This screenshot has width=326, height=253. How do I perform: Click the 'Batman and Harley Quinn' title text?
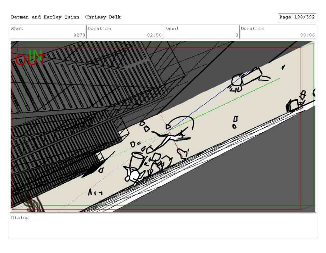coord(45,17)
